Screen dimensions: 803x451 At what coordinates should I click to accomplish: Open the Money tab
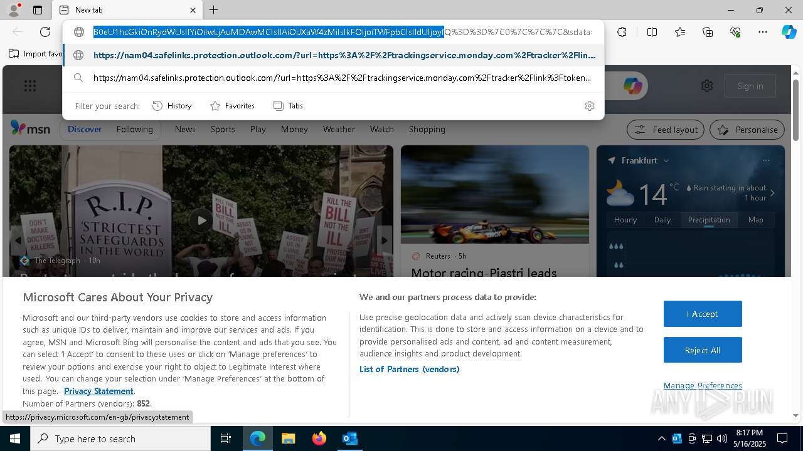coord(294,129)
